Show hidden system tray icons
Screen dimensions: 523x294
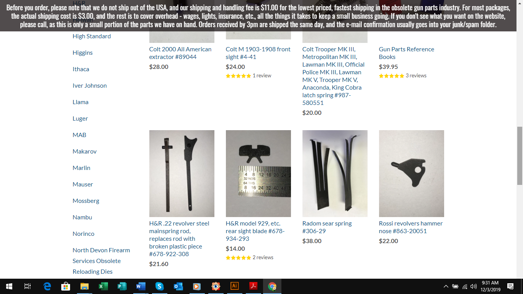446,286
